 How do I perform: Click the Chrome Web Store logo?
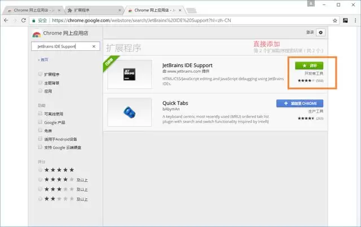(x=36, y=34)
